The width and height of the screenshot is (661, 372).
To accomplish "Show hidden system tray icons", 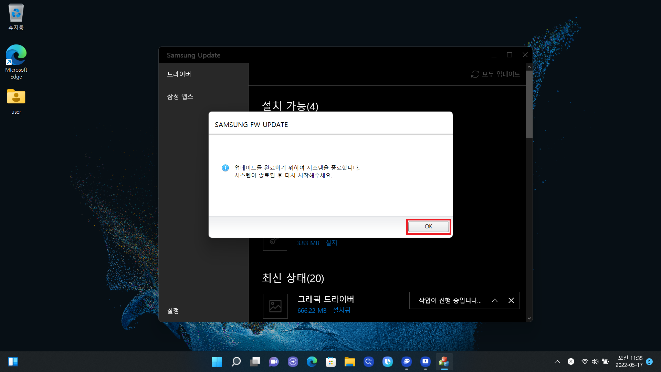I will click(x=557, y=362).
